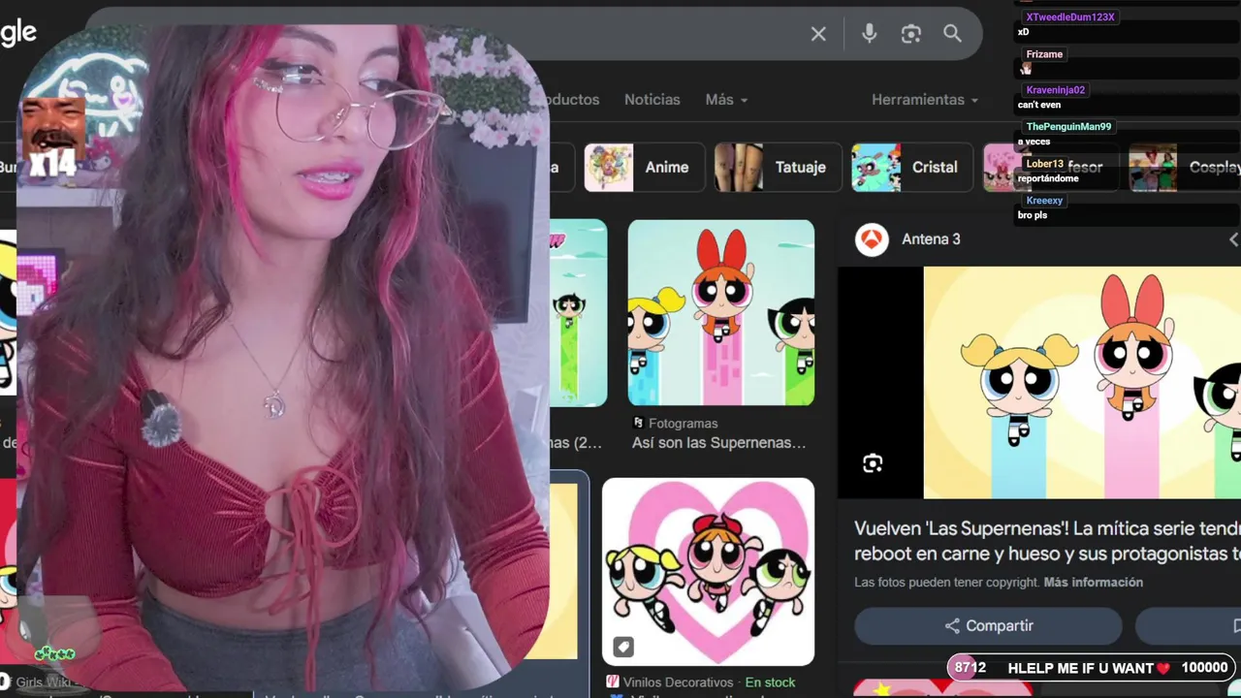
Task: Expand the Herramientas tools dropdown
Action: coord(925,100)
